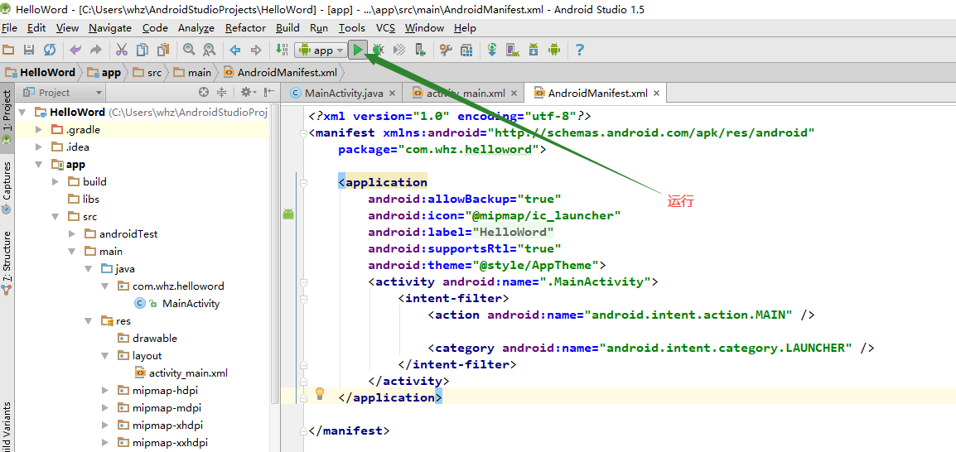Open Project Structure toolbar icon
This screenshot has width=956, height=452.
pos(466,50)
